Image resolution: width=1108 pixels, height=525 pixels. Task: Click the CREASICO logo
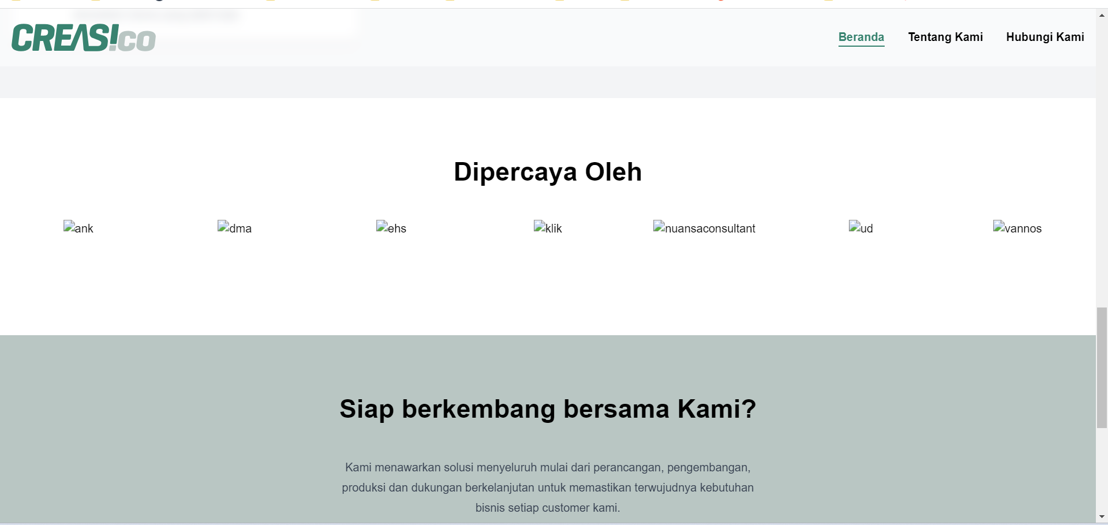[83, 37]
